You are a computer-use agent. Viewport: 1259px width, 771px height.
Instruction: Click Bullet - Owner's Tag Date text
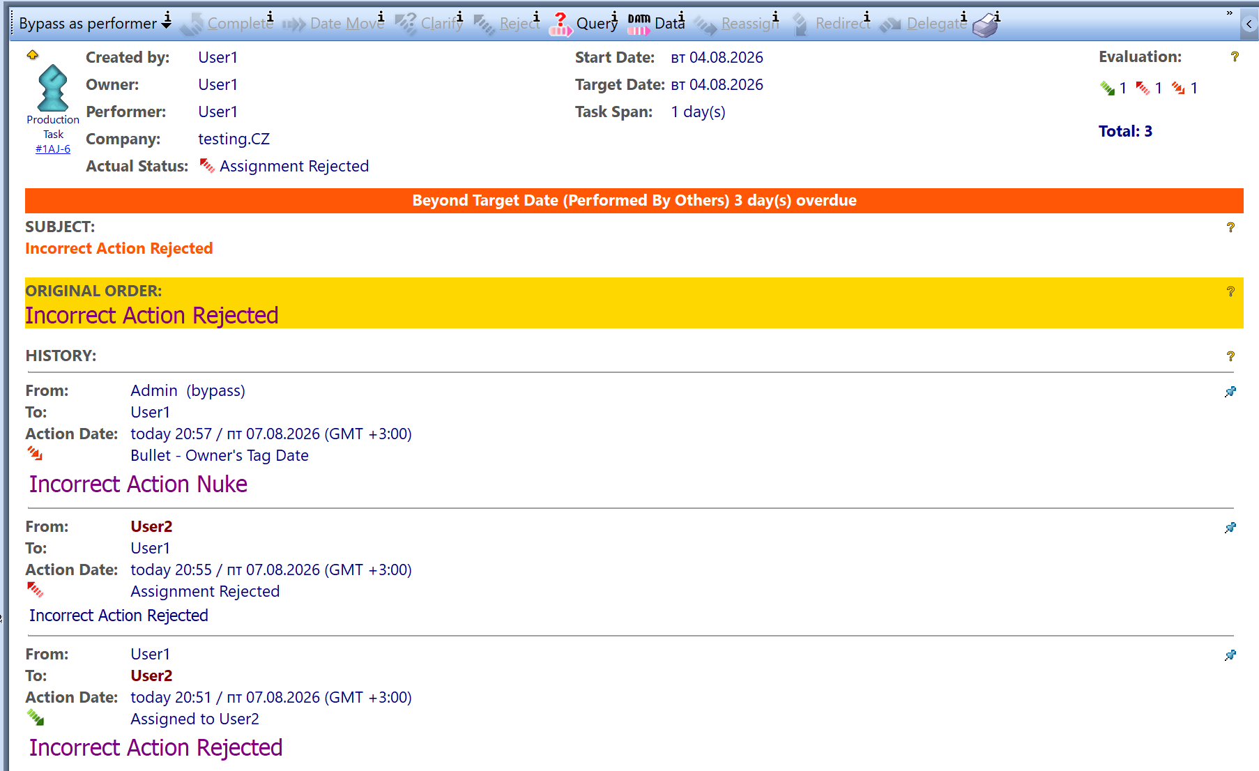220,455
